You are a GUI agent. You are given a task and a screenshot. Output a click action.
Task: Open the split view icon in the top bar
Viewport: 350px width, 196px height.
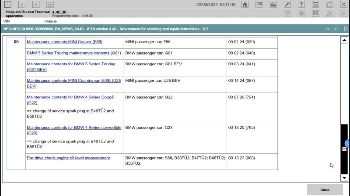point(259,4)
